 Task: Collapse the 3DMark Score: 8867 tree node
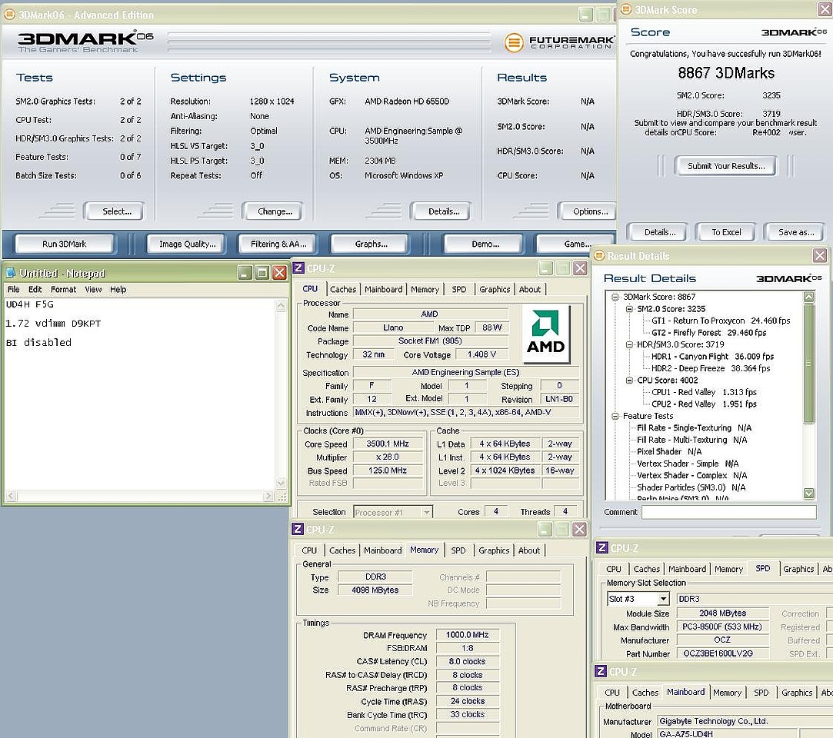coord(615,297)
